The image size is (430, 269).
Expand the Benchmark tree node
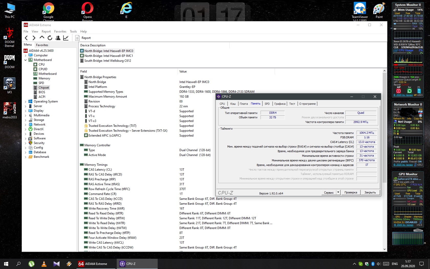pyautogui.click(x=26, y=157)
